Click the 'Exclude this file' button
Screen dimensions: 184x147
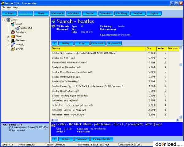[102, 139]
